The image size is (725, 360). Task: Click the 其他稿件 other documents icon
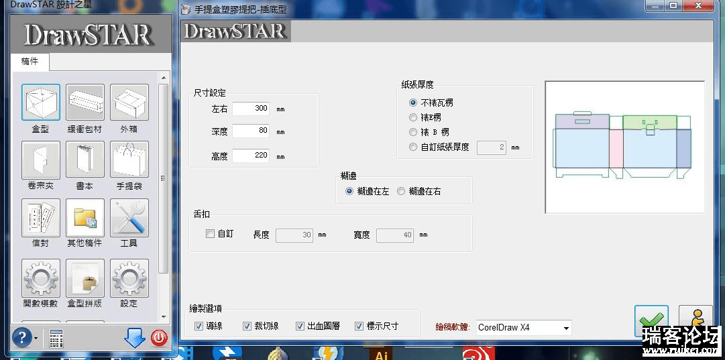(x=85, y=217)
